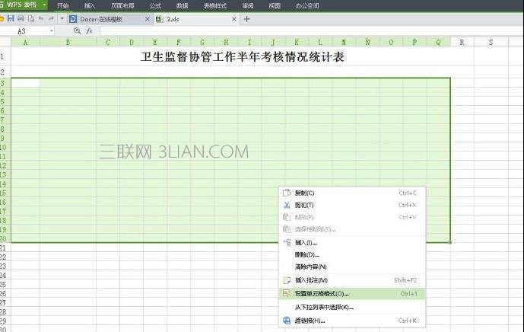Open the 插入 ribbon tab
524x332 pixels.
90,5
